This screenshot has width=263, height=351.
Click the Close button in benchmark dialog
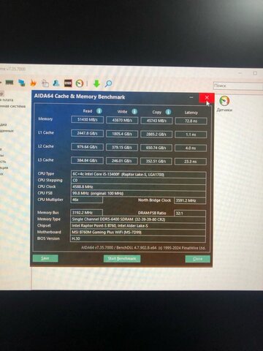pos(197,259)
